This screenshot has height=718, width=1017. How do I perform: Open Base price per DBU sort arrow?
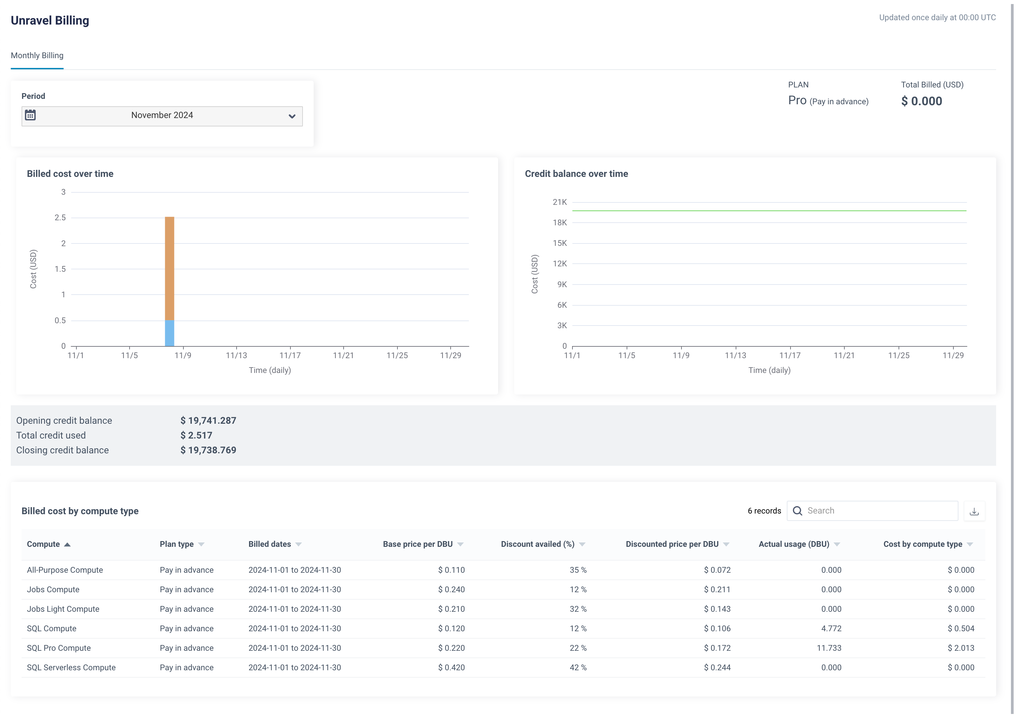[460, 544]
